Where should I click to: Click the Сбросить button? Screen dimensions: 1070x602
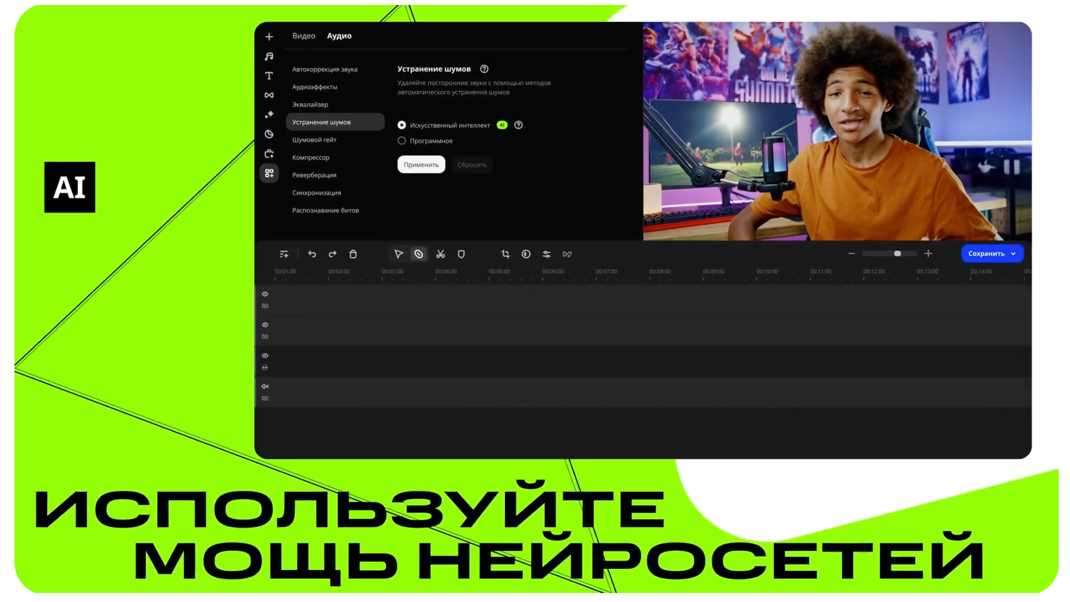[472, 165]
